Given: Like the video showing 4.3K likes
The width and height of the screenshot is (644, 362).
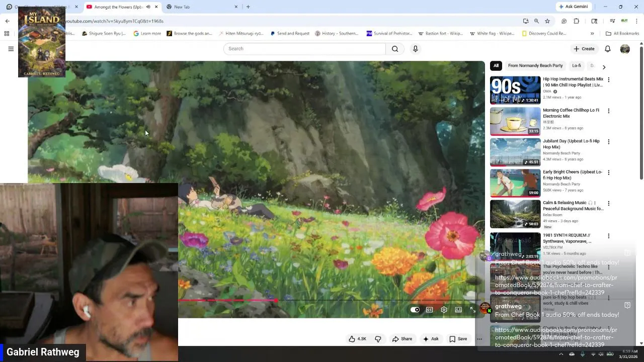Looking at the screenshot, I should [358, 339].
